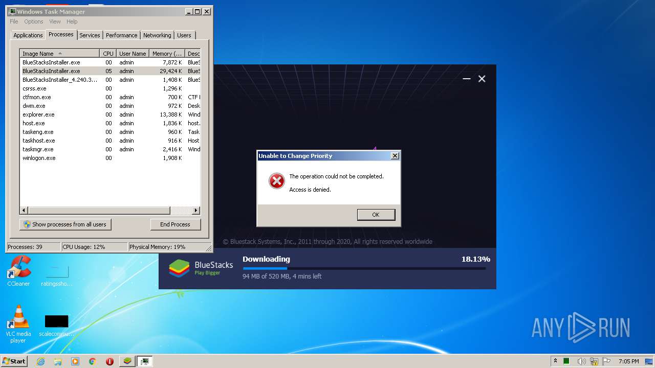Open the VLC media player desktop shortcut

[18, 324]
